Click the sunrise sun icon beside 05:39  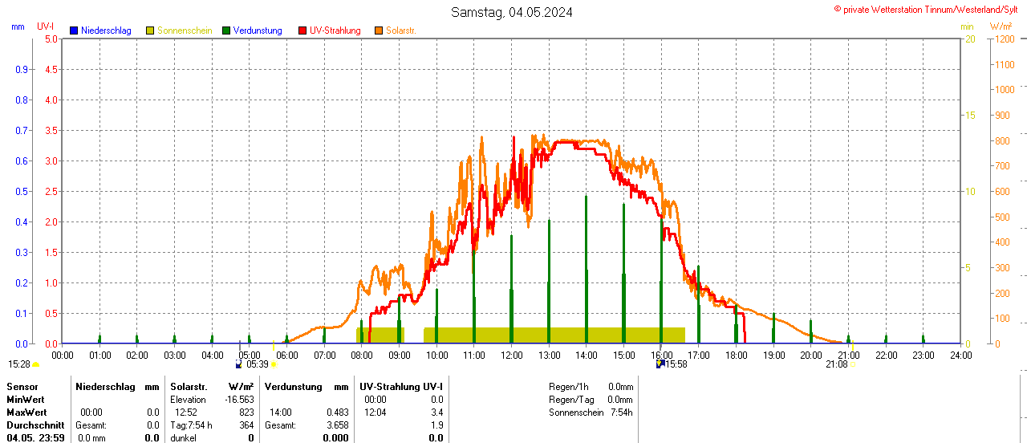274,364
